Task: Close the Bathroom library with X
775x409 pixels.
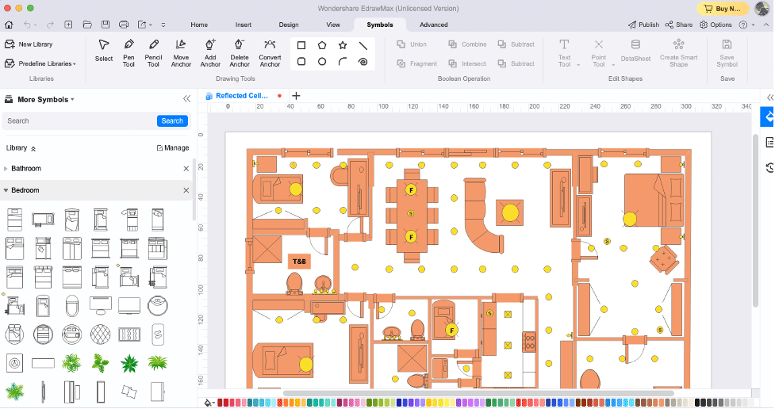Action: [x=186, y=169]
